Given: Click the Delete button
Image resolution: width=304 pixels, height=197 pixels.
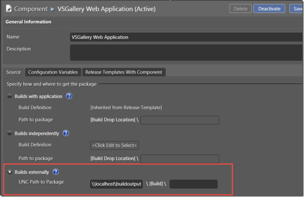Looking at the screenshot, I should tap(241, 8).
